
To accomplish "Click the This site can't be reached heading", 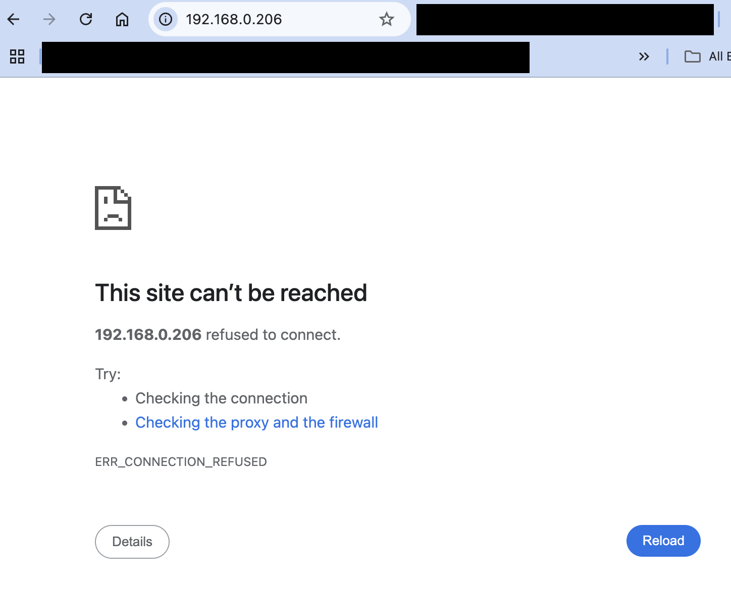I will pyautogui.click(x=231, y=293).
